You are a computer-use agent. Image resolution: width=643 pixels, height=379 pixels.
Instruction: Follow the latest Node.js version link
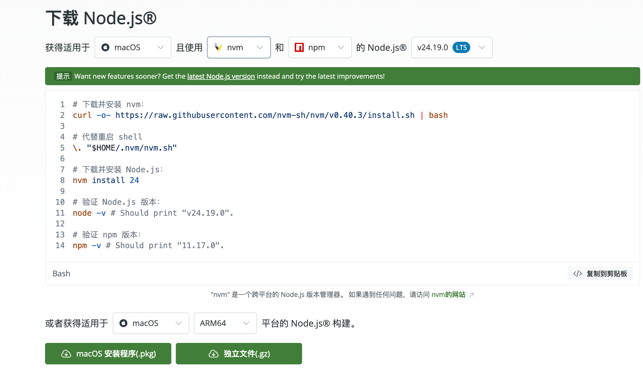[x=221, y=76]
